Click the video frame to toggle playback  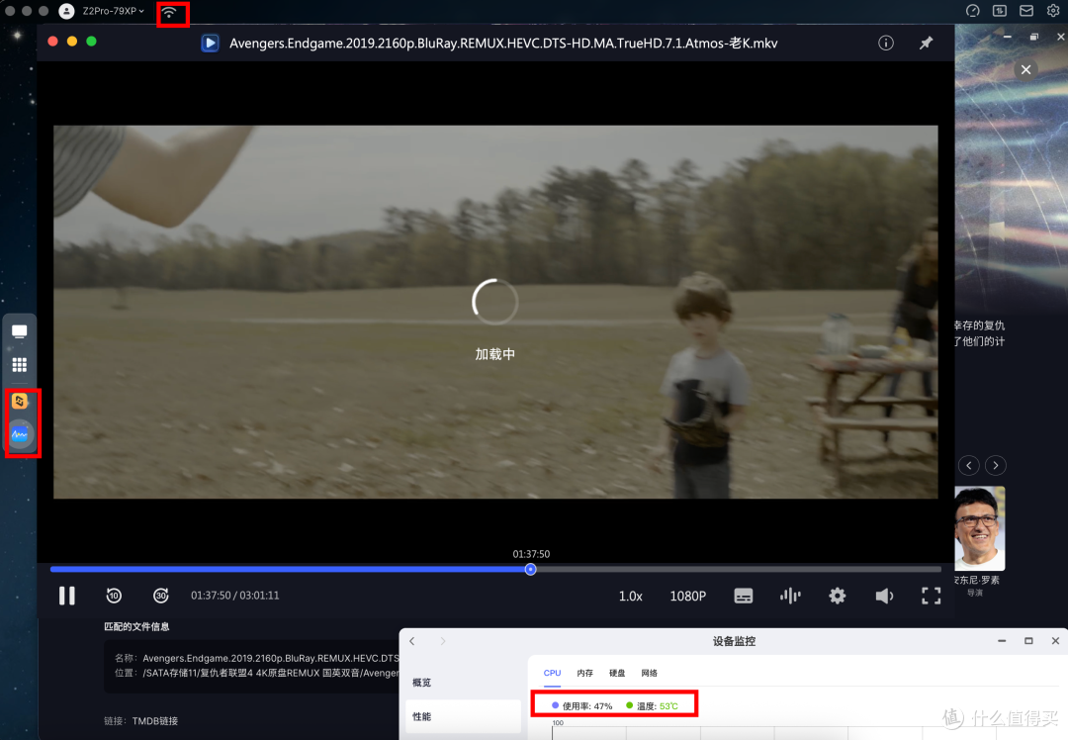495,312
